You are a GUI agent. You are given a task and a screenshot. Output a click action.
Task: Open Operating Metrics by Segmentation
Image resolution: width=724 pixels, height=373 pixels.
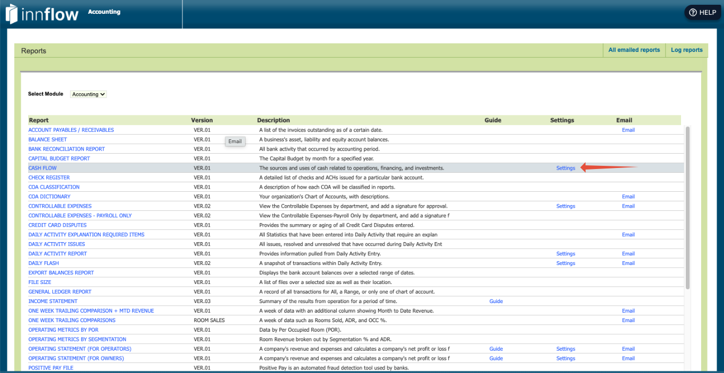point(77,340)
